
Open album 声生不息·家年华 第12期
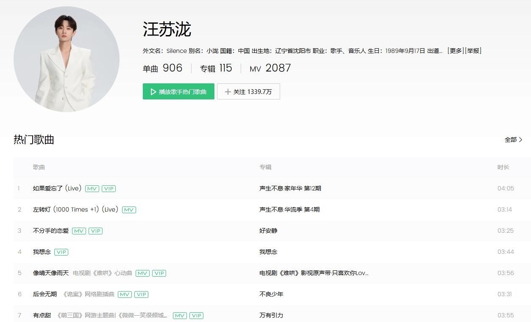[290, 188]
